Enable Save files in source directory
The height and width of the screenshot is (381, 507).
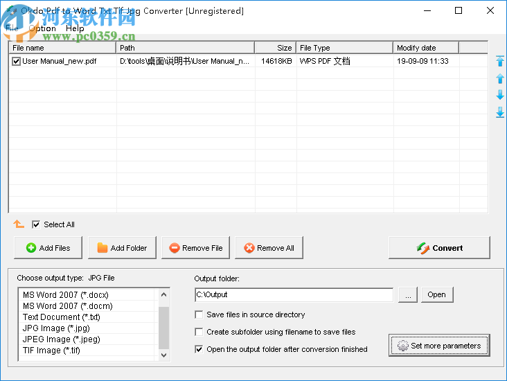click(199, 314)
